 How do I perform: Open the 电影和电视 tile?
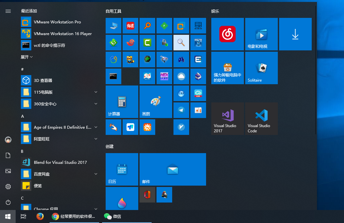click(x=261, y=34)
